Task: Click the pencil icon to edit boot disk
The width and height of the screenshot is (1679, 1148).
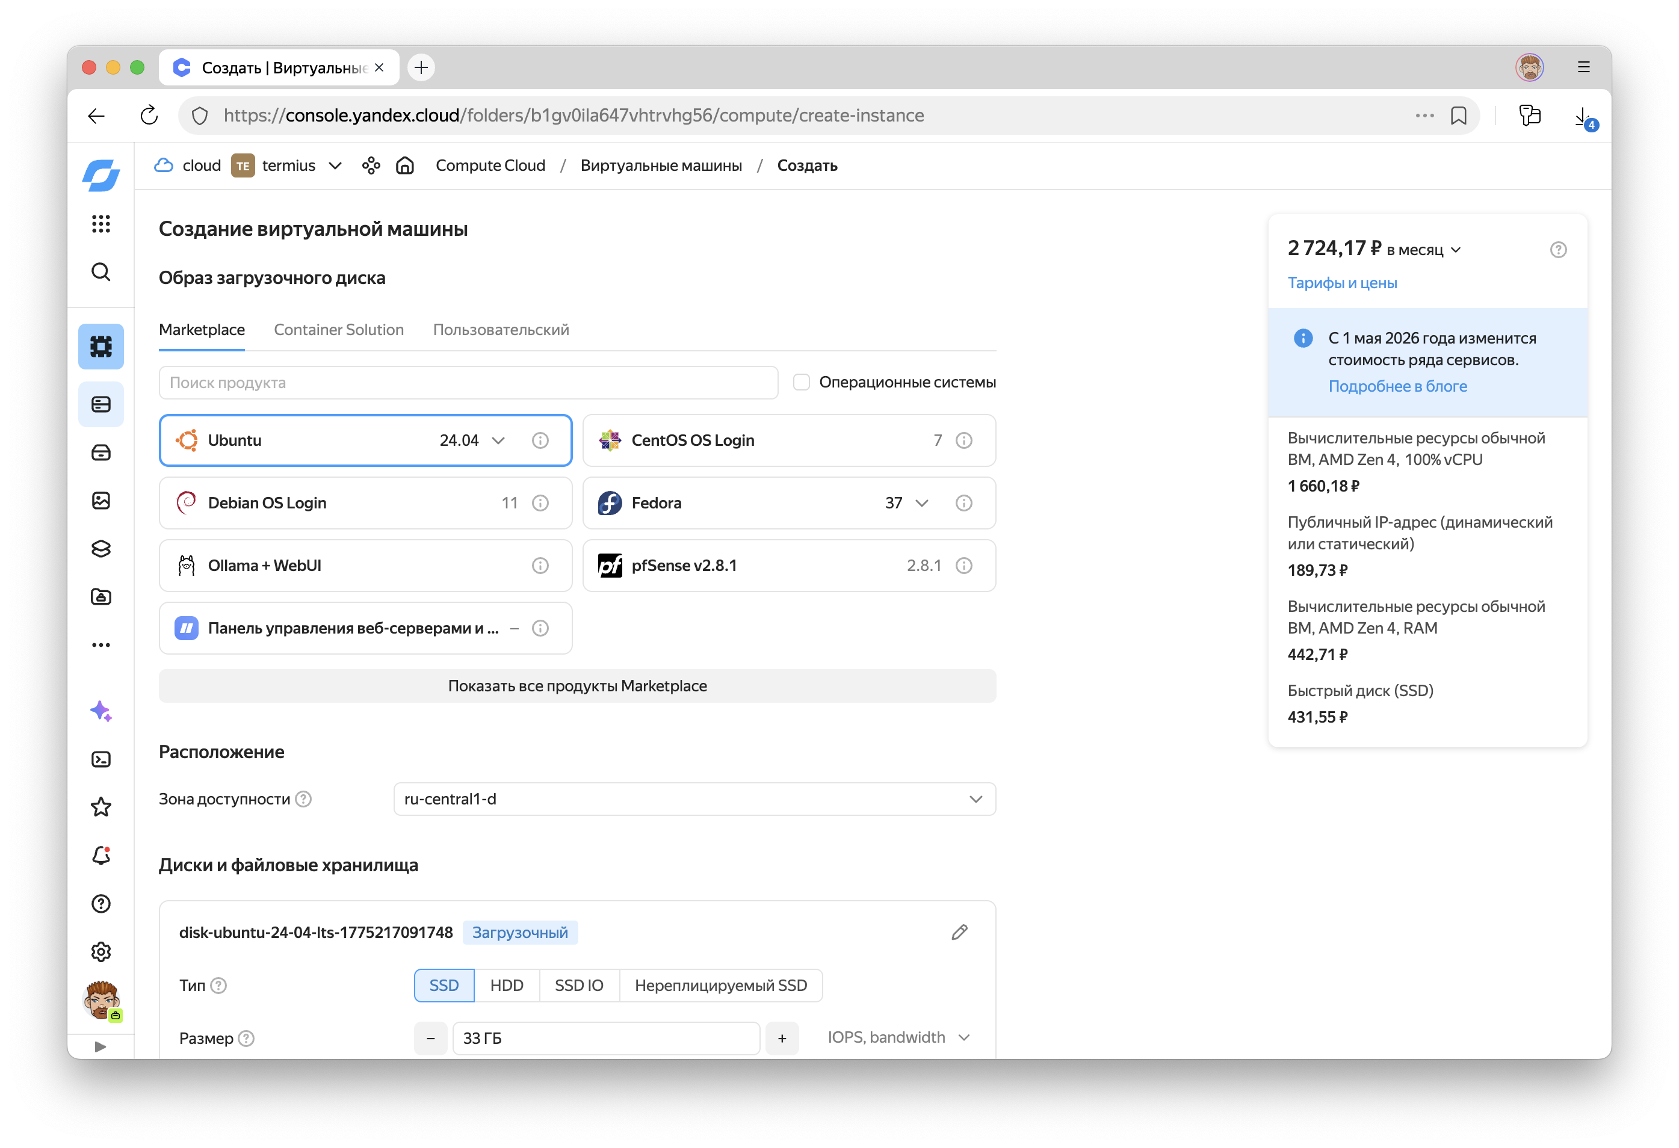Action: [959, 932]
